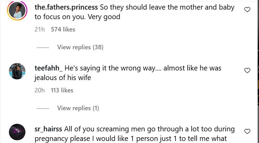Click the dash line beside View replies (38)
This screenshot has width=259, height=143.
pyautogui.click(x=43, y=48)
